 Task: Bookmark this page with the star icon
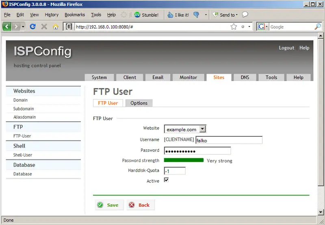(x=234, y=26)
